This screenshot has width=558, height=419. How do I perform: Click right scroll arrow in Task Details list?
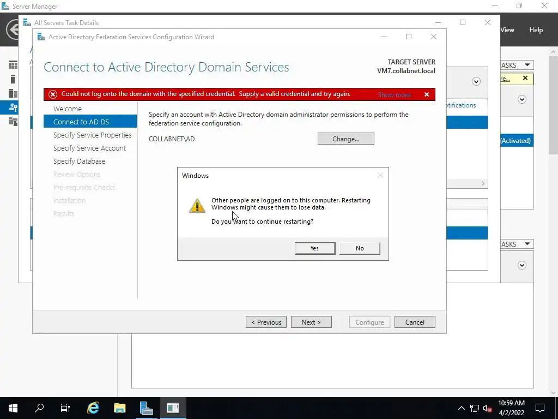point(483,183)
